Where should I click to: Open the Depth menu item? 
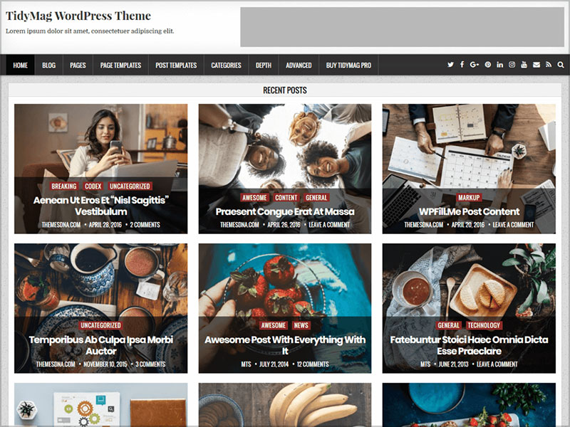264,65
